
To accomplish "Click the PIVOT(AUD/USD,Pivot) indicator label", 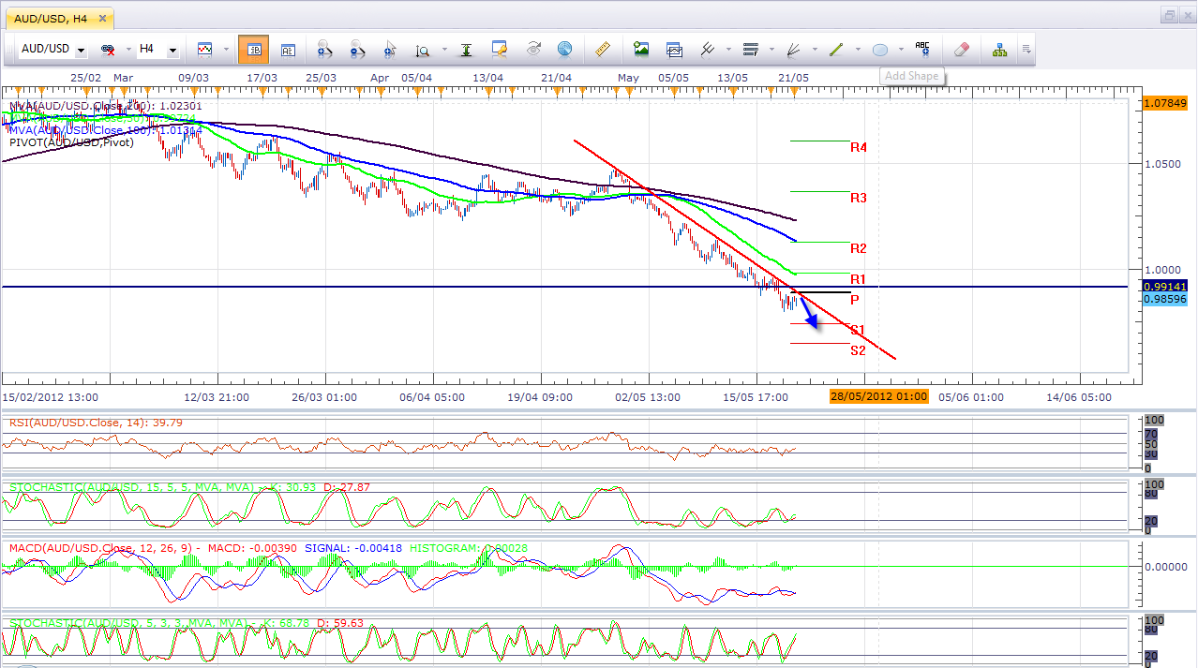I will (x=71, y=142).
